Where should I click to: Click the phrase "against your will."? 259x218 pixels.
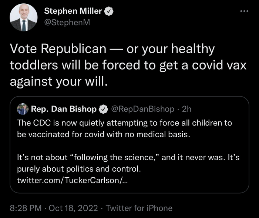(58, 81)
